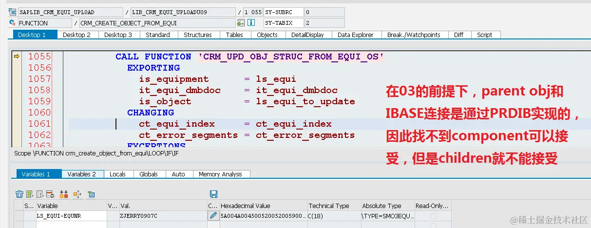The width and height of the screenshot is (591, 228).
Task: Select the Auto tab
Action: coord(179,174)
